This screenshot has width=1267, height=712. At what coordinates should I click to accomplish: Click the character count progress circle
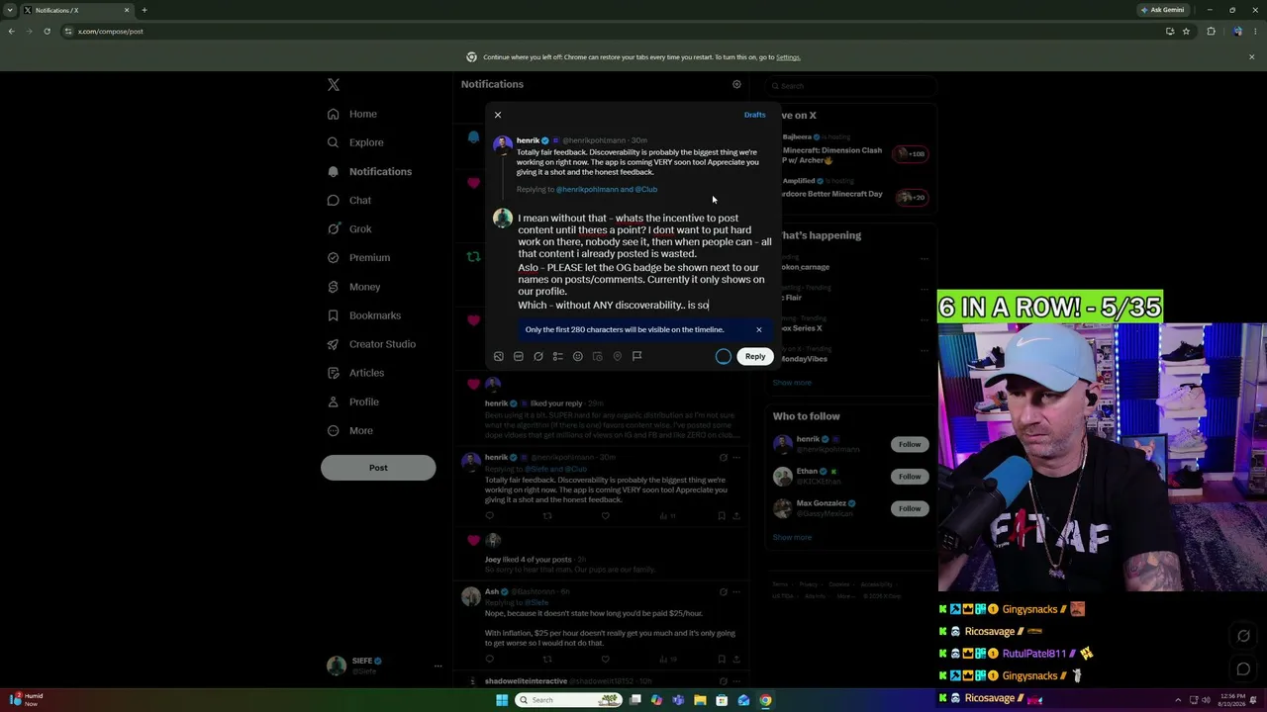tap(724, 356)
